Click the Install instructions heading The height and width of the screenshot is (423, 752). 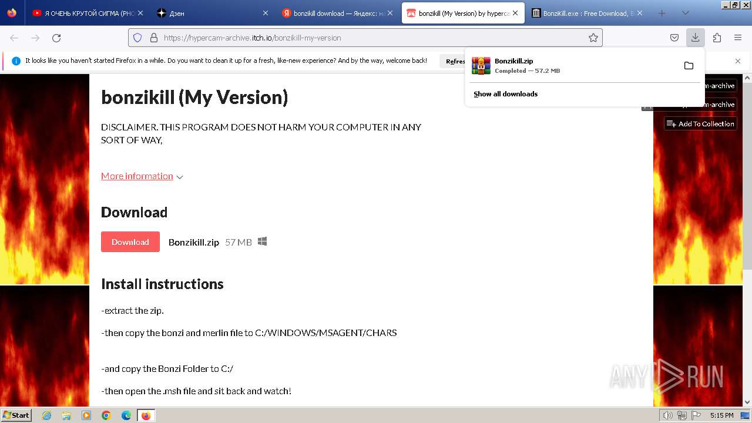pyautogui.click(x=162, y=284)
